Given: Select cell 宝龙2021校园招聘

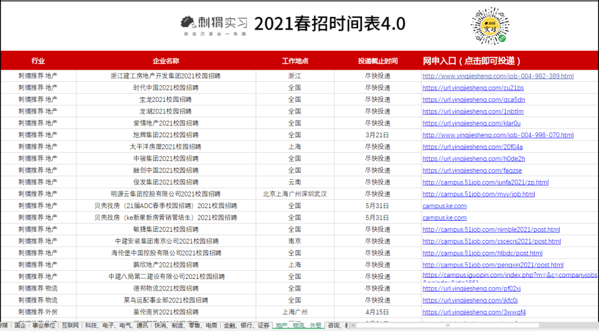Looking at the screenshot, I should click(165, 100).
